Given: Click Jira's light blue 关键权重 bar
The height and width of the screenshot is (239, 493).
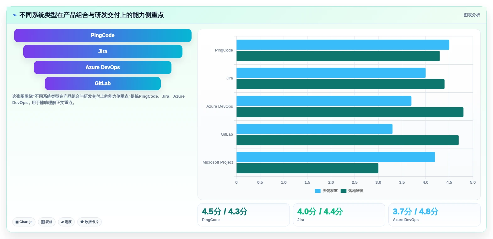Looking at the screenshot, I should coord(331,73).
